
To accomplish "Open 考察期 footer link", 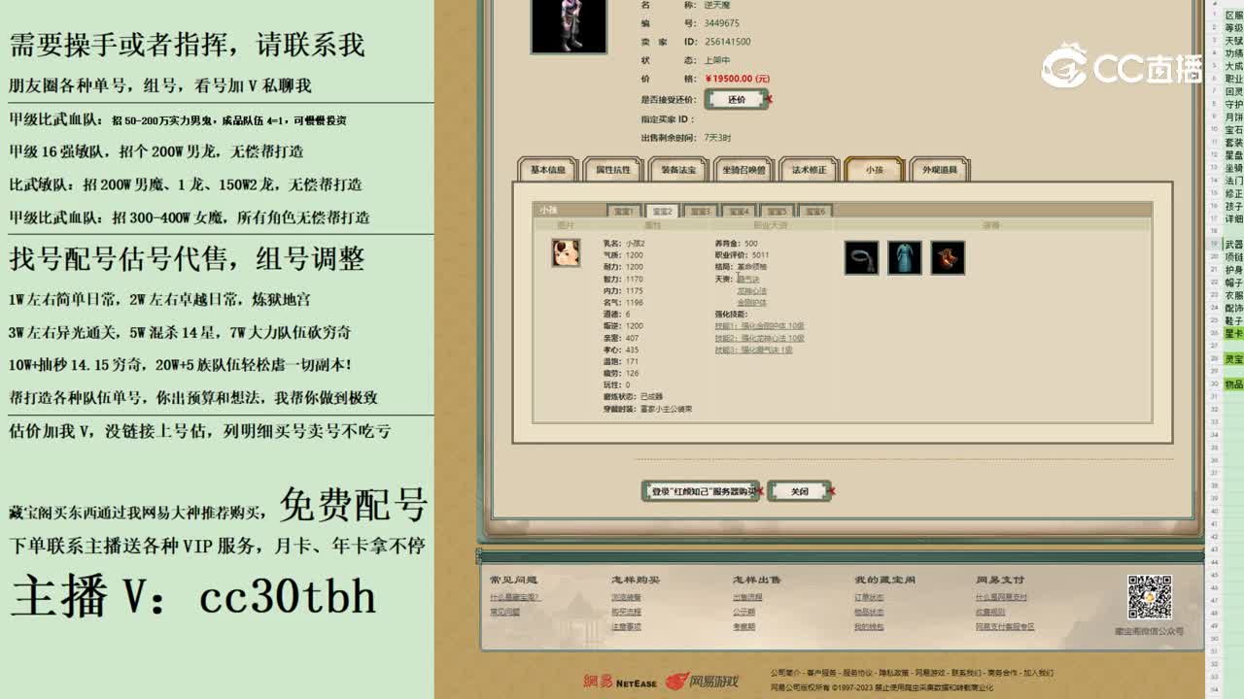I will tap(743, 626).
